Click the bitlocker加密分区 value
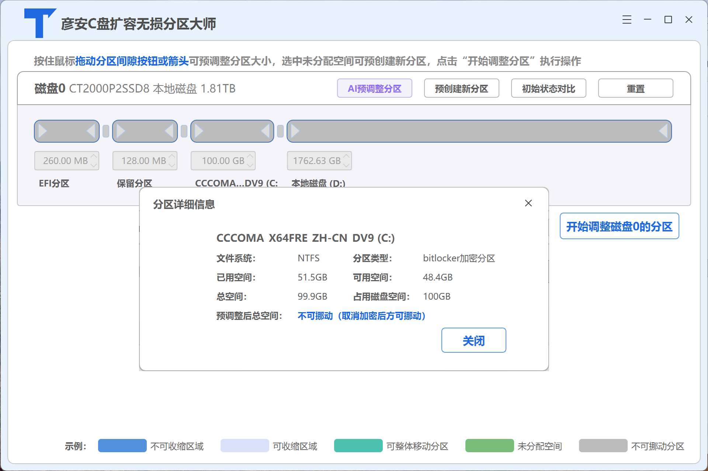708x471 pixels. (459, 258)
